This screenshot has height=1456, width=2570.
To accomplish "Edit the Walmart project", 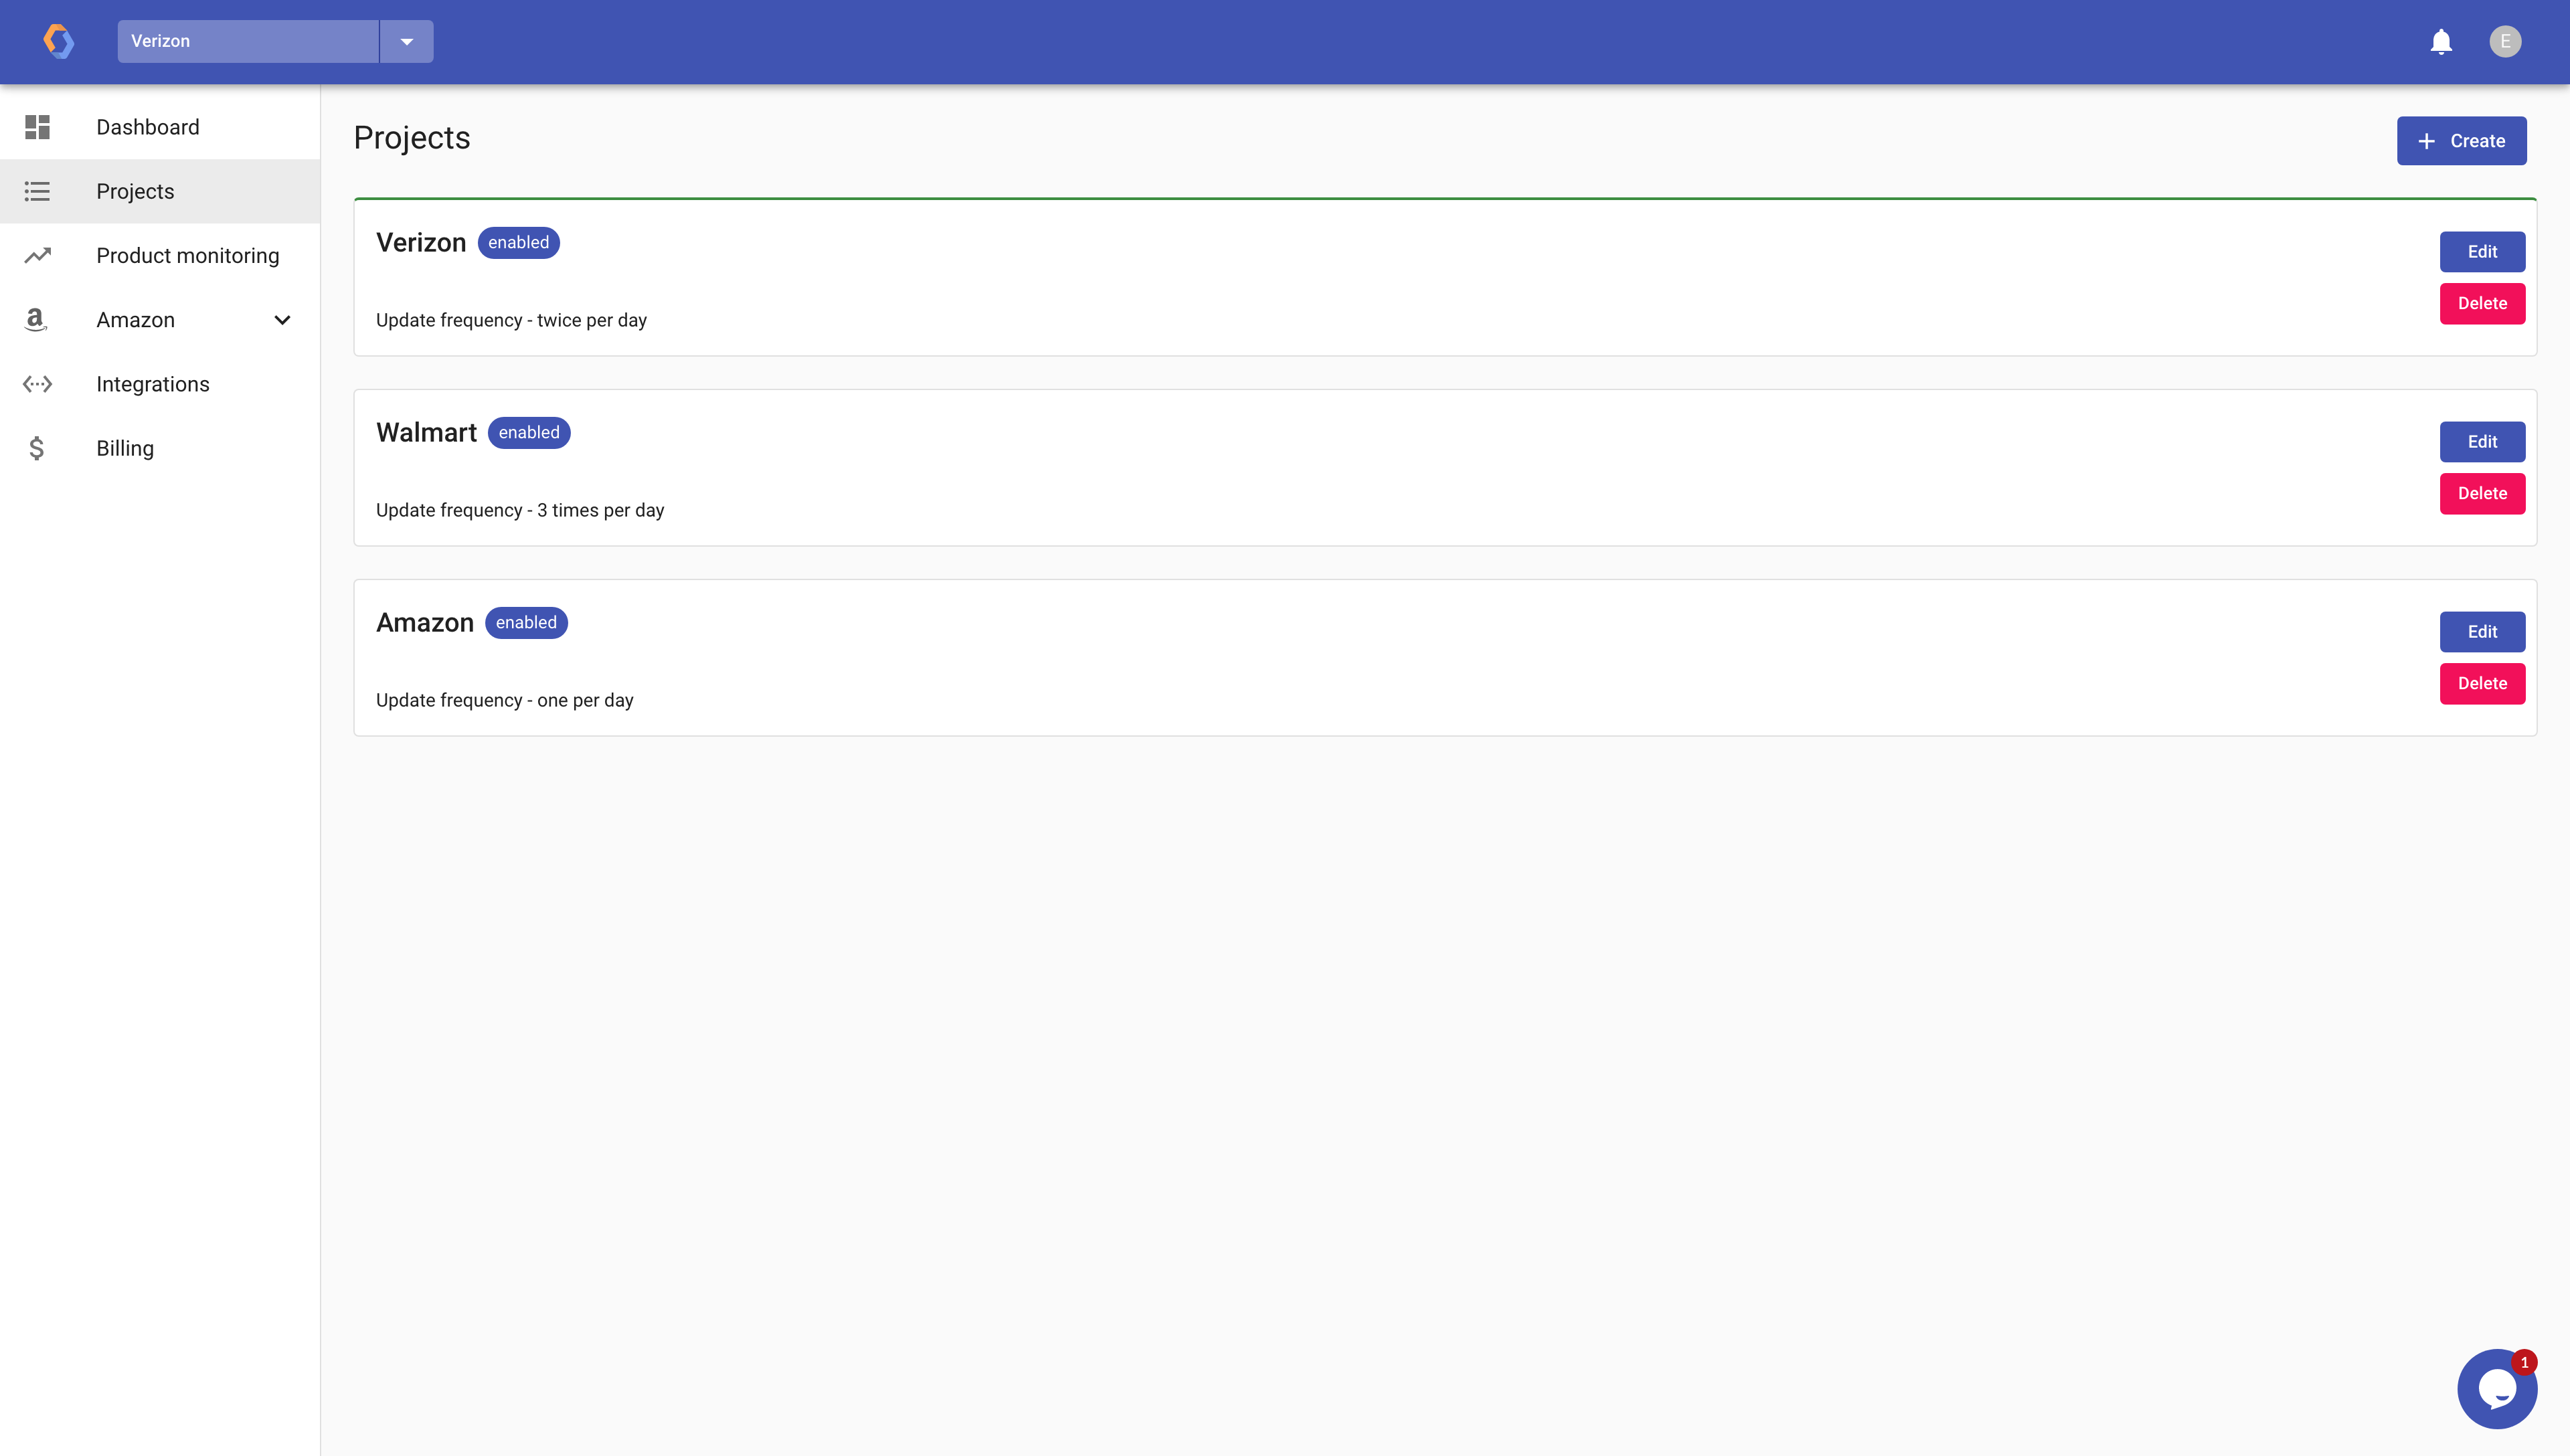I will point(2482,442).
